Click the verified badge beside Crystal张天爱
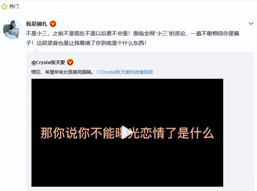Screen dimensions: 257x191 (x=70, y=62)
